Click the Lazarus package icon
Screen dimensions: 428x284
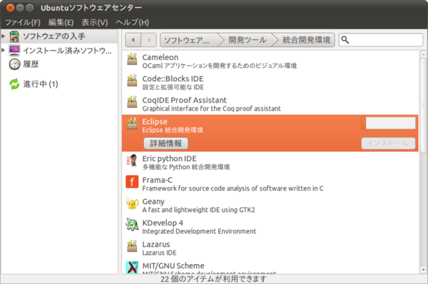132,246
